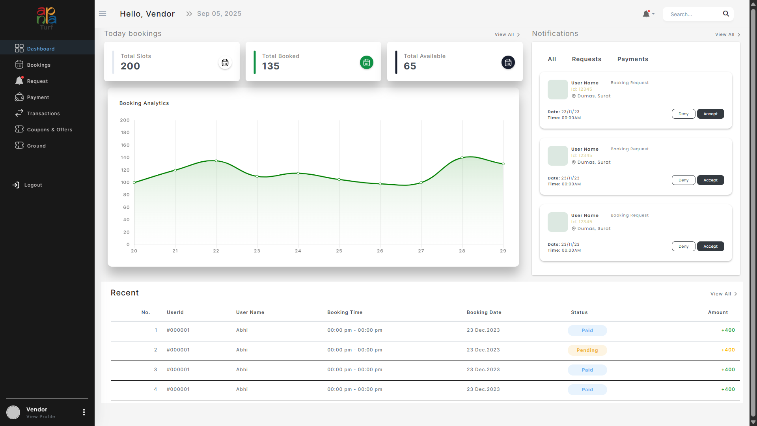This screenshot has height=426, width=757.
Task: Click the calendar icon on Total Booked card
Action: (x=366, y=62)
